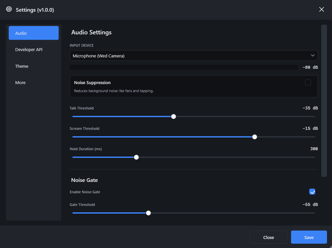
Task: Click the settings gear icon in title bar
Action: tap(9, 9)
